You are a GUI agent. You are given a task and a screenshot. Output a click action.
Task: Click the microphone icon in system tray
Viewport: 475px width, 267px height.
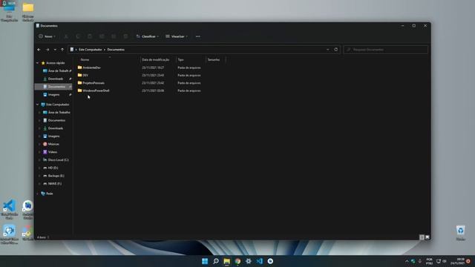click(x=420, y=261)
